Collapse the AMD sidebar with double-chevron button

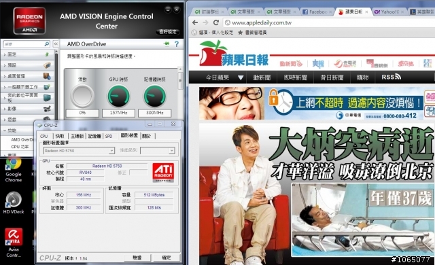click(x=56, y=43)
